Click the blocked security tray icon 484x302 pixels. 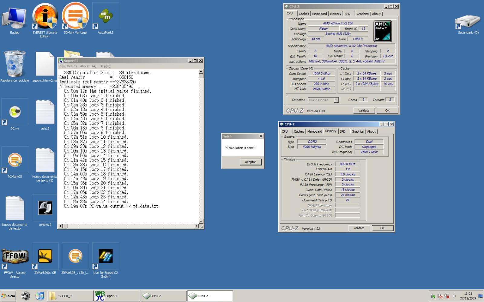pos(440,296)
